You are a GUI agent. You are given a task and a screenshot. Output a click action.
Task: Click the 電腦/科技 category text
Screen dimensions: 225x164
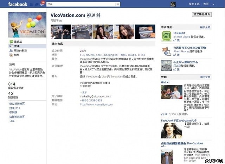click(x=56, y=20)
